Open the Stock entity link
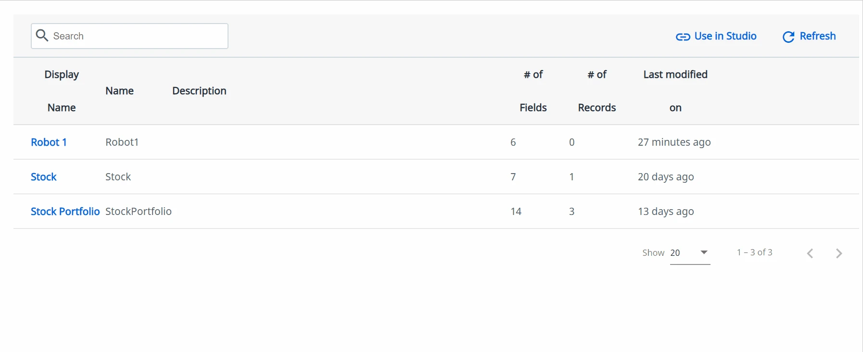This screenshot has width=863, height=352. (43, 177)
